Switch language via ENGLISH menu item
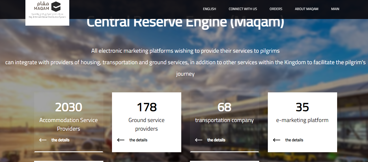The height and width of the screenshot is (162, 368). click(x=210, y=9)
